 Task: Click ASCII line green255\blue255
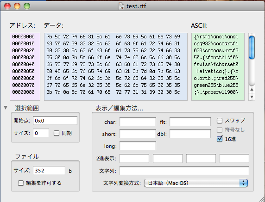(x=216, y=85)
